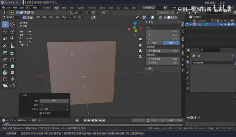236x137 pixels.
Task: Select the Inset Faces tool
Action: [13, 53]
